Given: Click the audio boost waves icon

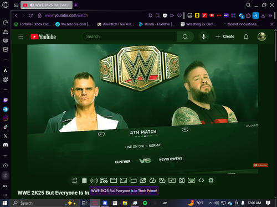Looking at the screenshot, I should [94, 181].
